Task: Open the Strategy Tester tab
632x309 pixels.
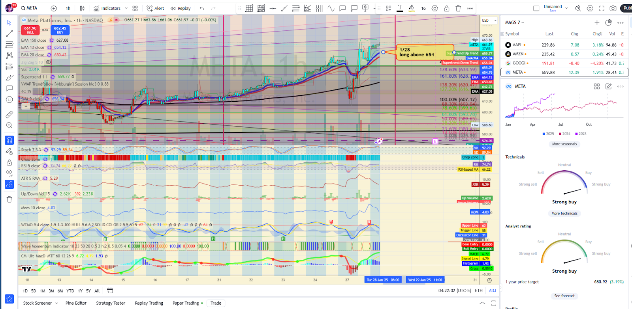Action: (x=111, y=303)
